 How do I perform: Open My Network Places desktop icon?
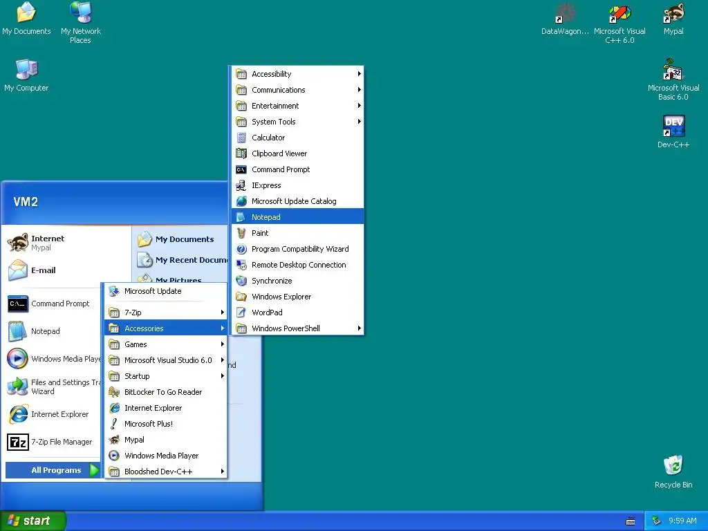pos(81,23)
